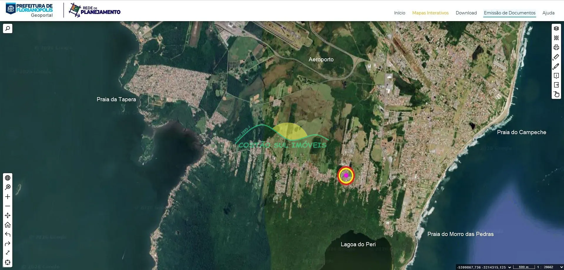Screen dimensions: 564x270
Task: Go to the Download page
Action: point(466,13)
